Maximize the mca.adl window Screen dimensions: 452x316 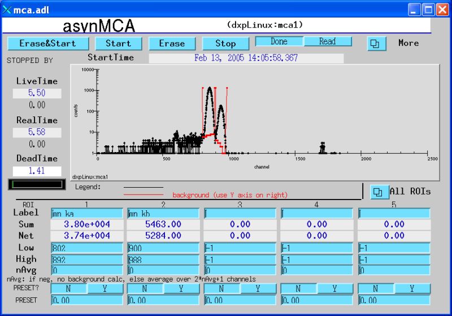pos(428,10)
